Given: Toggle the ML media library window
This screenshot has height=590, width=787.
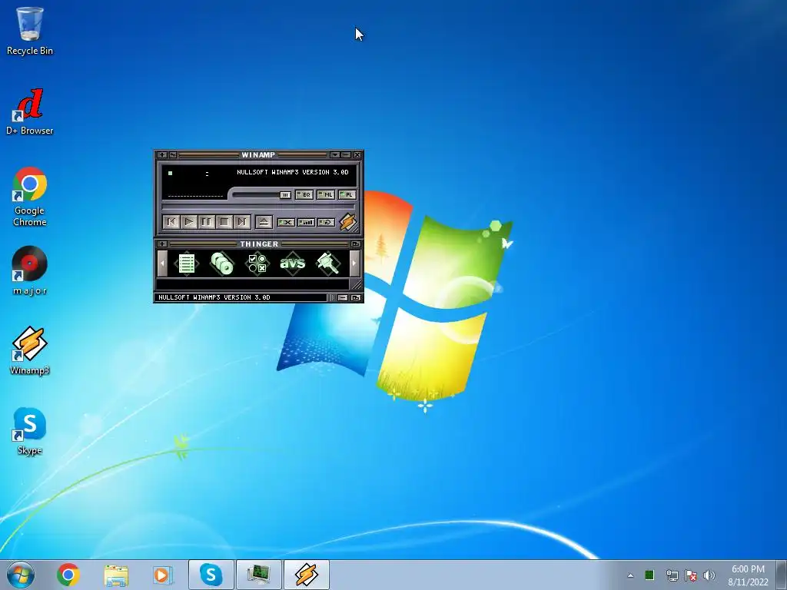Looking at the screenshot, I should pos(326,194).
